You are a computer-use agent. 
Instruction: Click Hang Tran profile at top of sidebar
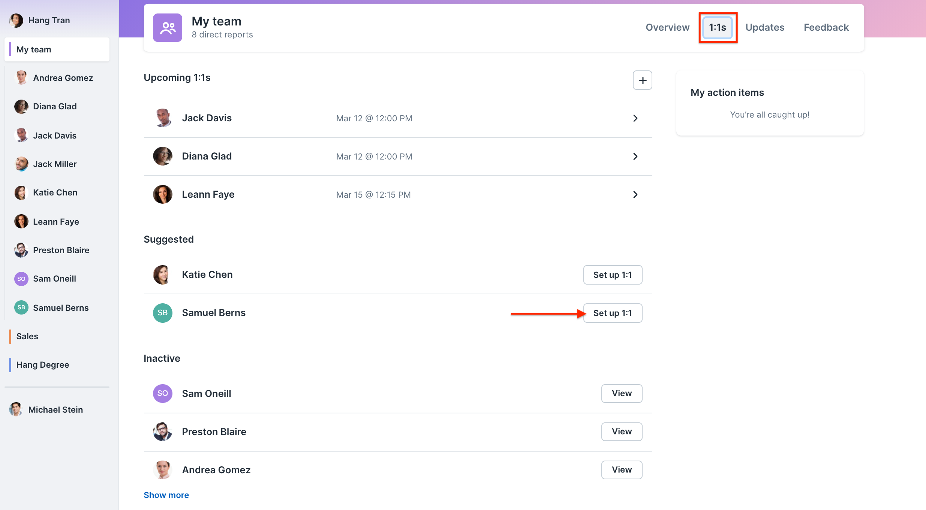(x=57, y=20)
